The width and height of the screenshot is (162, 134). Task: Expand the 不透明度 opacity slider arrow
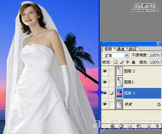point(161,55)
